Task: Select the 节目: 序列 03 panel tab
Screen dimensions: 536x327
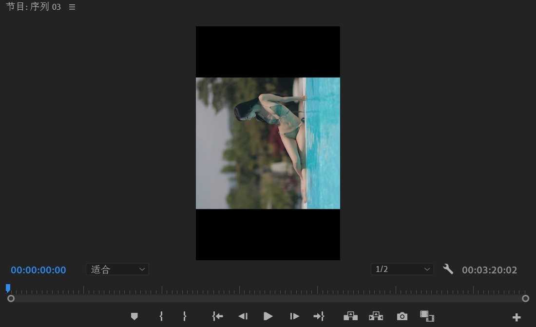Action: tap(34, 7)
